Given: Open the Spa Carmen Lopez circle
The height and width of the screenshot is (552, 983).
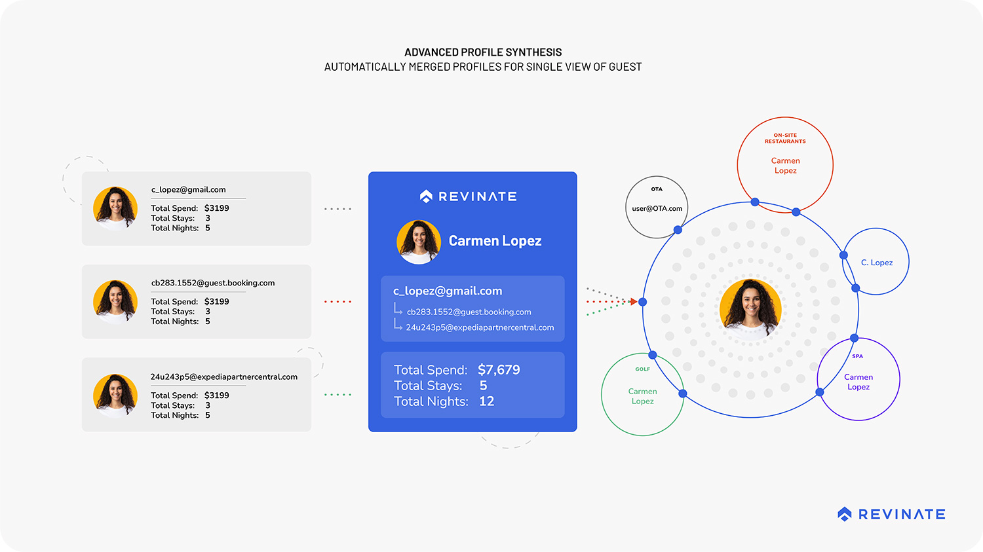Looking at the screenshot, I should pyautogui.click(x=858, y=379).
